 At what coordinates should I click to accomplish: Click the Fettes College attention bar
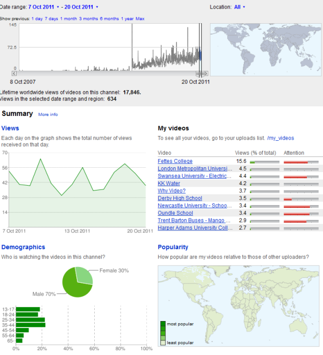tap(301, 162)
